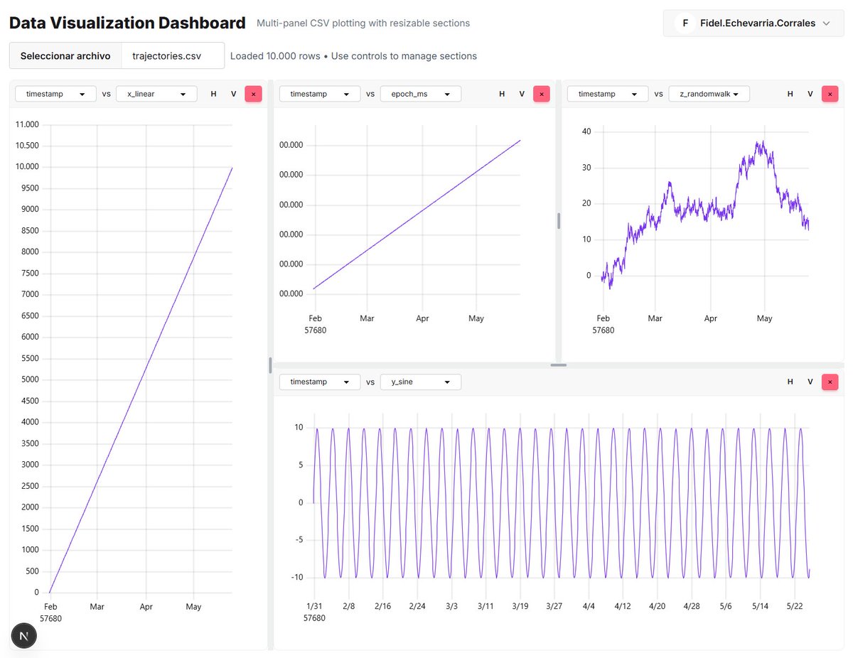Screen dimensions: 853x658
Task: Open the epoch_ms Y-axis dropdown
Action: click(x=421, y=94)
